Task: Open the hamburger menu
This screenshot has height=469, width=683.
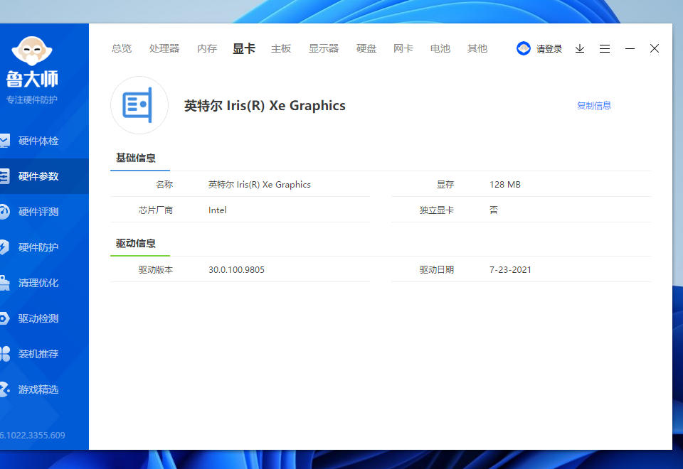Action: click(x=605, y=48)
